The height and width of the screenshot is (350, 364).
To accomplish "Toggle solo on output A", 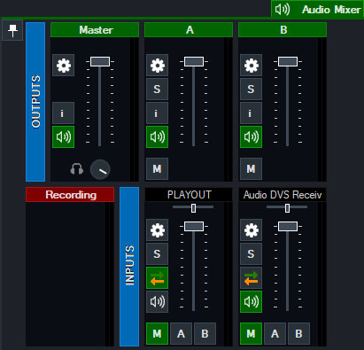I will (x=157, y=89).
